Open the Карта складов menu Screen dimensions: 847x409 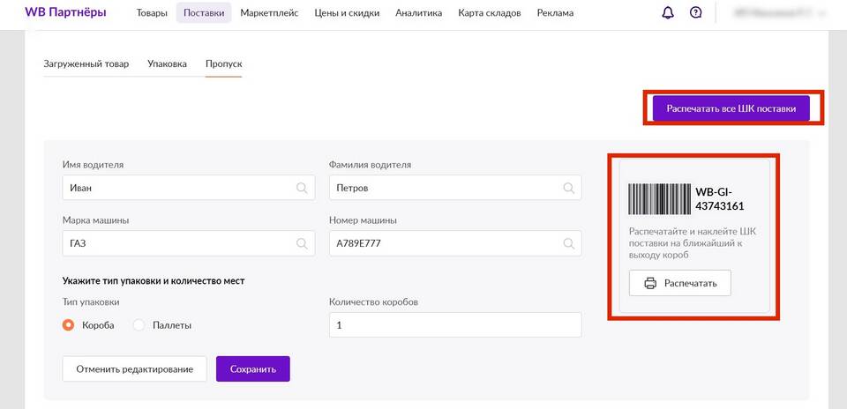(x=490, y=13)
